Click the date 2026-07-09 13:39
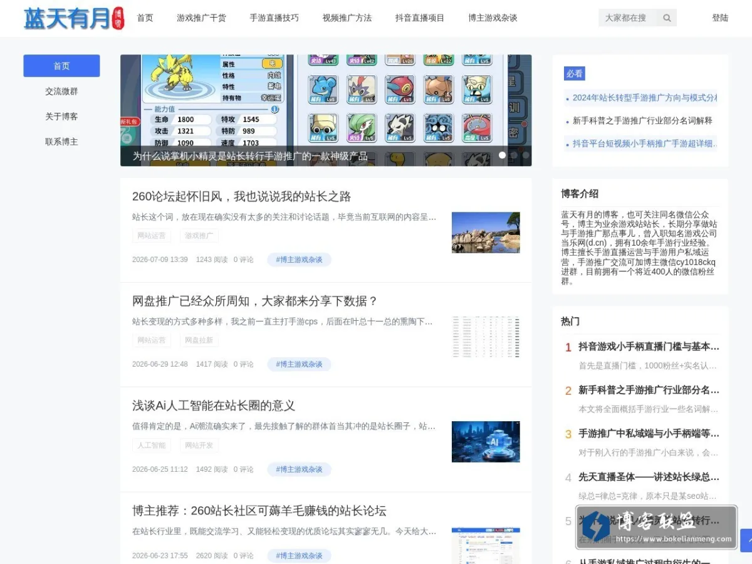 160,259
